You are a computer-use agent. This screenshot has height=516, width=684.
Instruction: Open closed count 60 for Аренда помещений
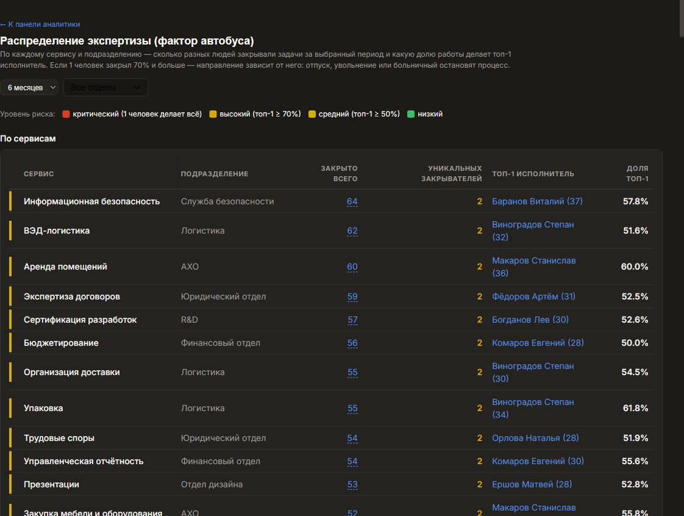tap(352, 267)
